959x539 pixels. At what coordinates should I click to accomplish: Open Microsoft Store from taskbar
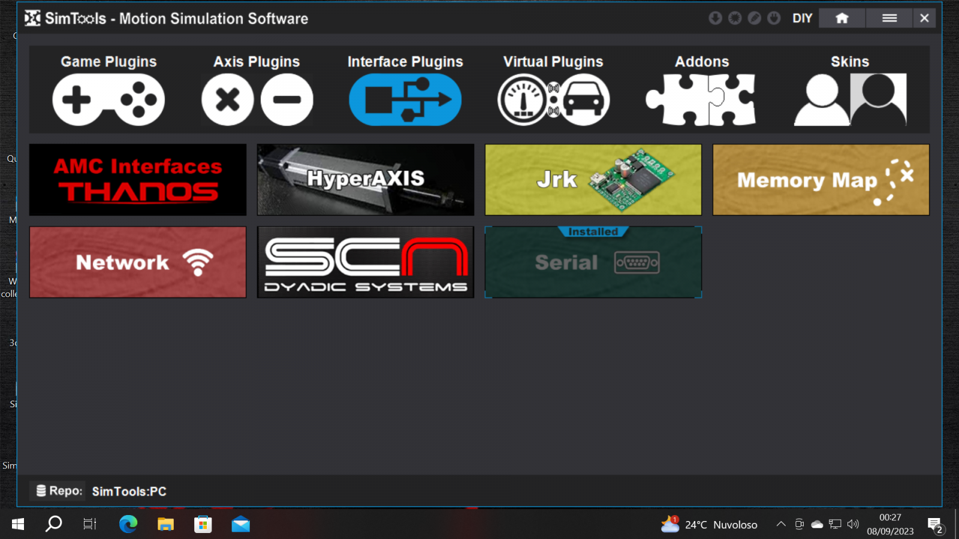point(203,525)
